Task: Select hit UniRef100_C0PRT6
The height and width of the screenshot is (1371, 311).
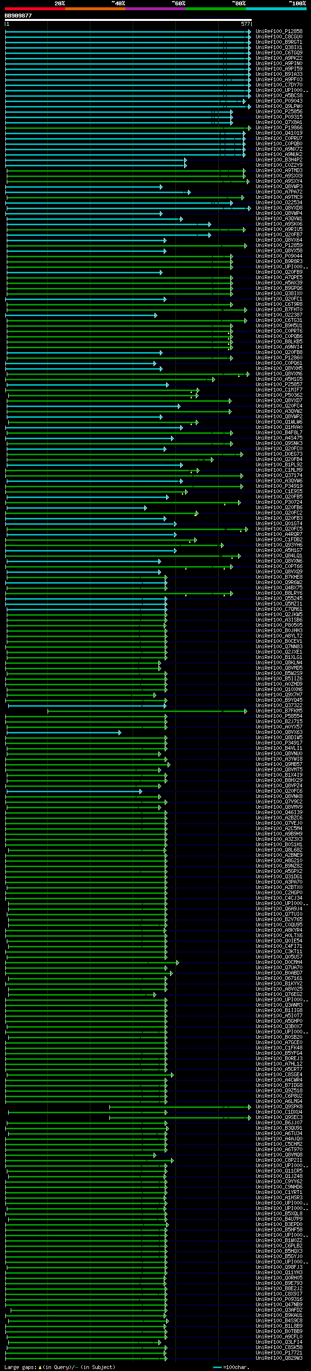Action: tap(279, 331)
